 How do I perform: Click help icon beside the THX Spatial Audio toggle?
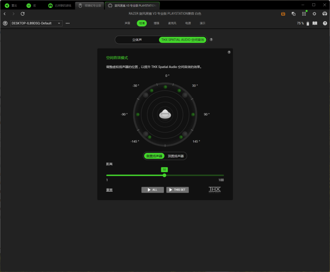tap(211, 39)
